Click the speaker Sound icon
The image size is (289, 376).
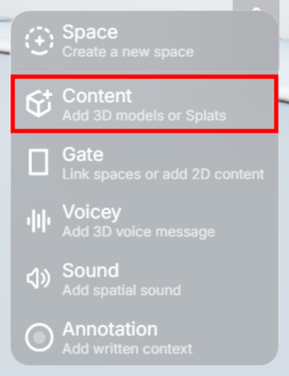pos(38,278)
